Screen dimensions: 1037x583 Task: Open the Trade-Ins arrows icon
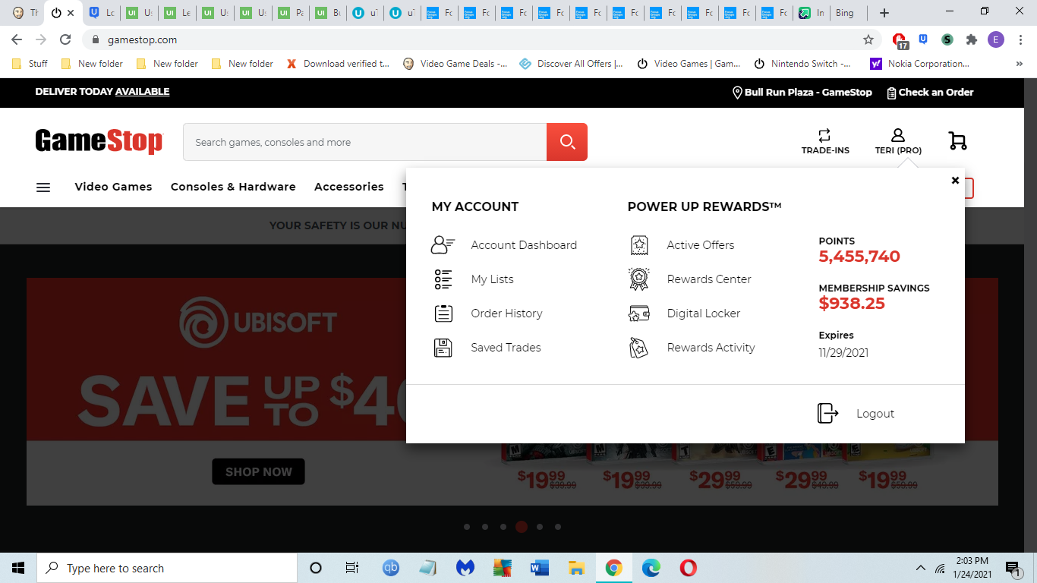824,135
